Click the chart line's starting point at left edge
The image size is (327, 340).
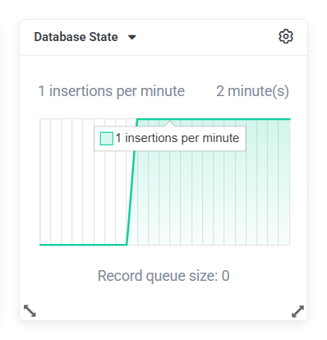coord(40,245)
